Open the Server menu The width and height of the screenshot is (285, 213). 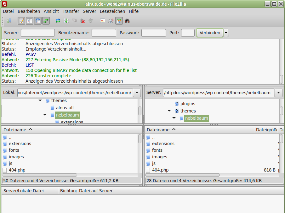[x=89, y=11]
